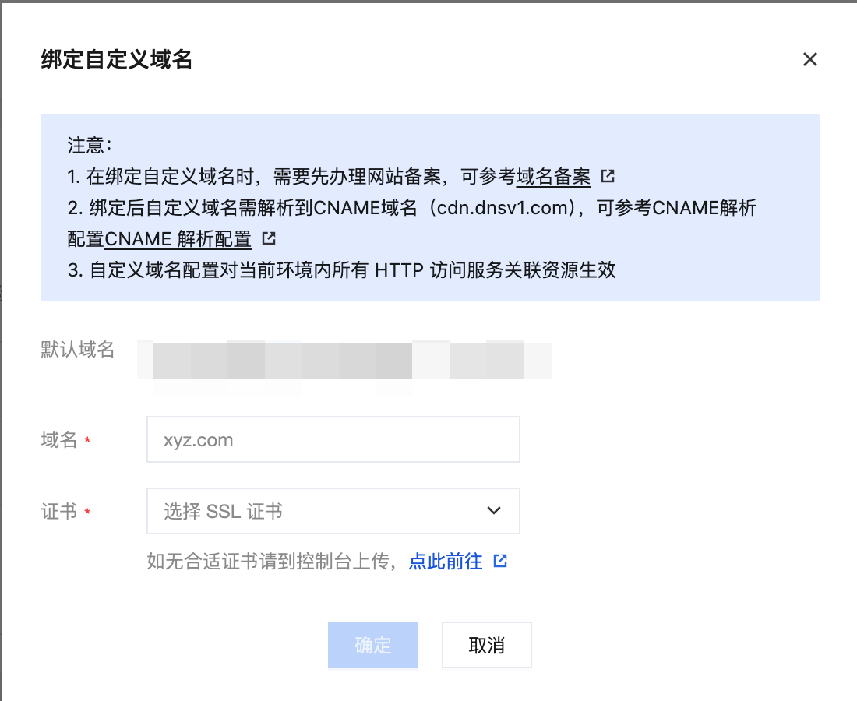Click the 默认域名 field label

click(78, 350)
